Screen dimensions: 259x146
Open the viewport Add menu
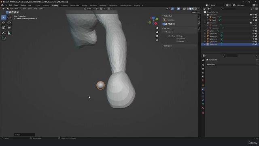(x=36, y=9)
